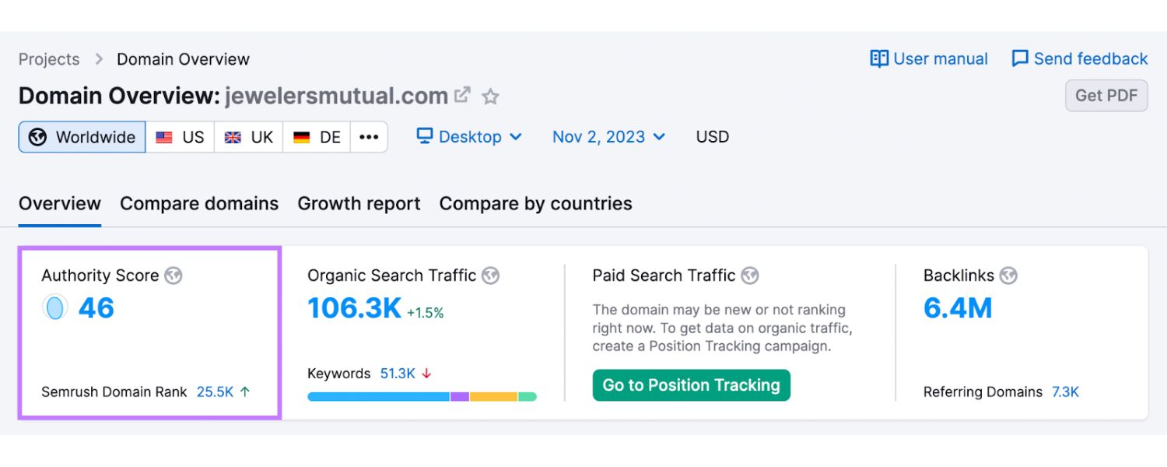Click the external link icon beside jewelersmutual.com

[x=463, y=96]
